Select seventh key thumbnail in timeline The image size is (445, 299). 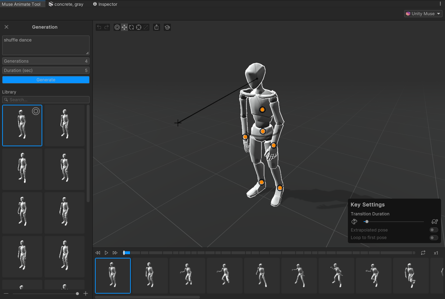[336, 276]
